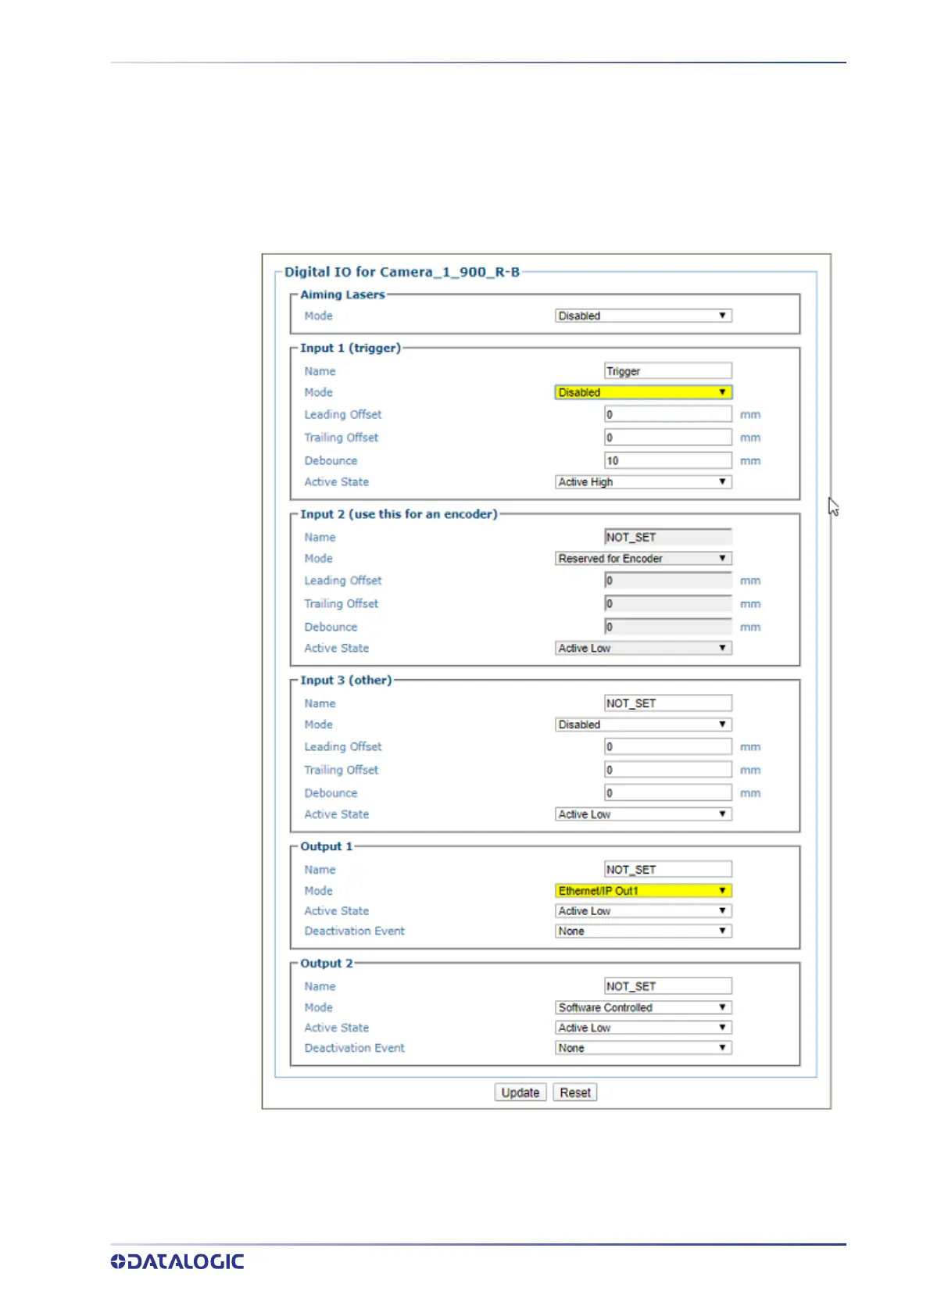Click Output 1 'Deactivation Event' label
The height and width of the screenshot is (1316, 930).
tap(355, 932)
